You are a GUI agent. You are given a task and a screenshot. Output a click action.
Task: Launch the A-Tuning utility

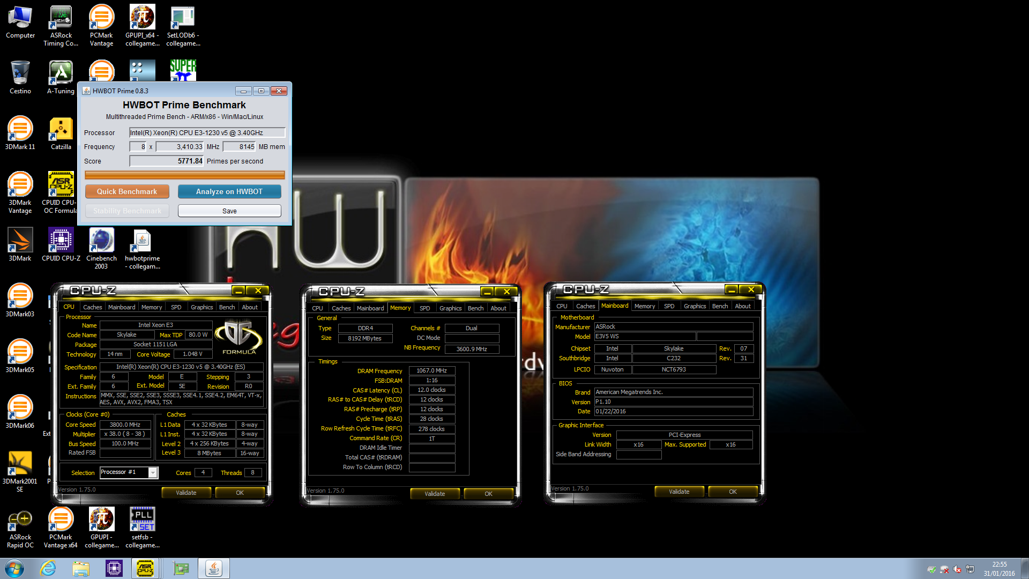61,78
